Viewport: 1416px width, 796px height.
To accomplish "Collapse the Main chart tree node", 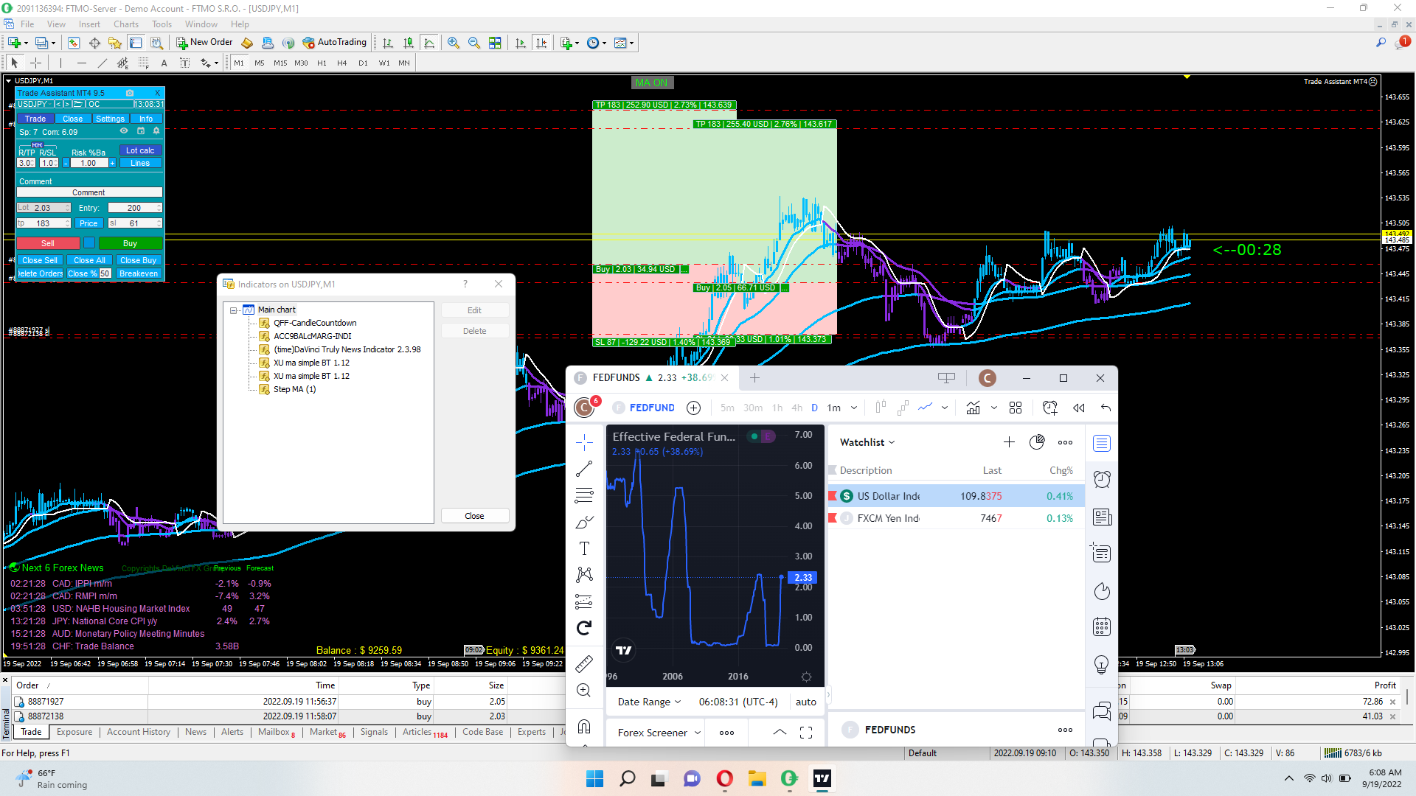I will [234, 310].
